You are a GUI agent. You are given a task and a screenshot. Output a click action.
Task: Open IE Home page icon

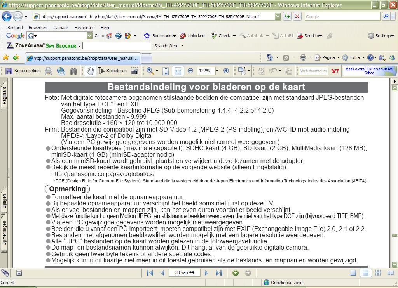270,57
